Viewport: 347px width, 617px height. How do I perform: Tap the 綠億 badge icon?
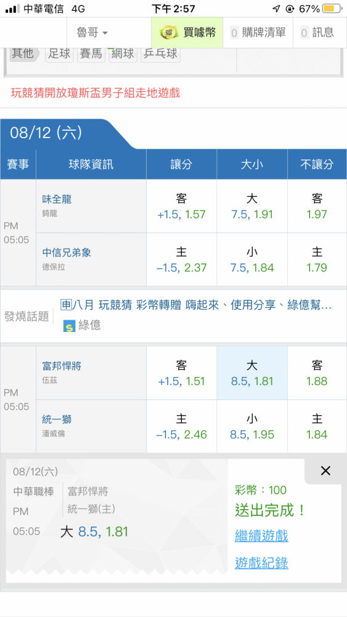(69, 325)
